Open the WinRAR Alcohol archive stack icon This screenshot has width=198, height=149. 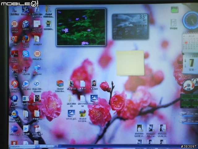(x=60, y=84)
